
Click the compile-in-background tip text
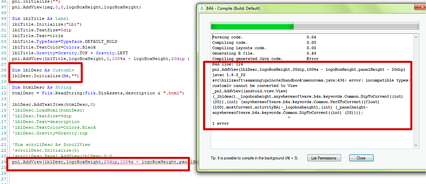coord(254,158)
